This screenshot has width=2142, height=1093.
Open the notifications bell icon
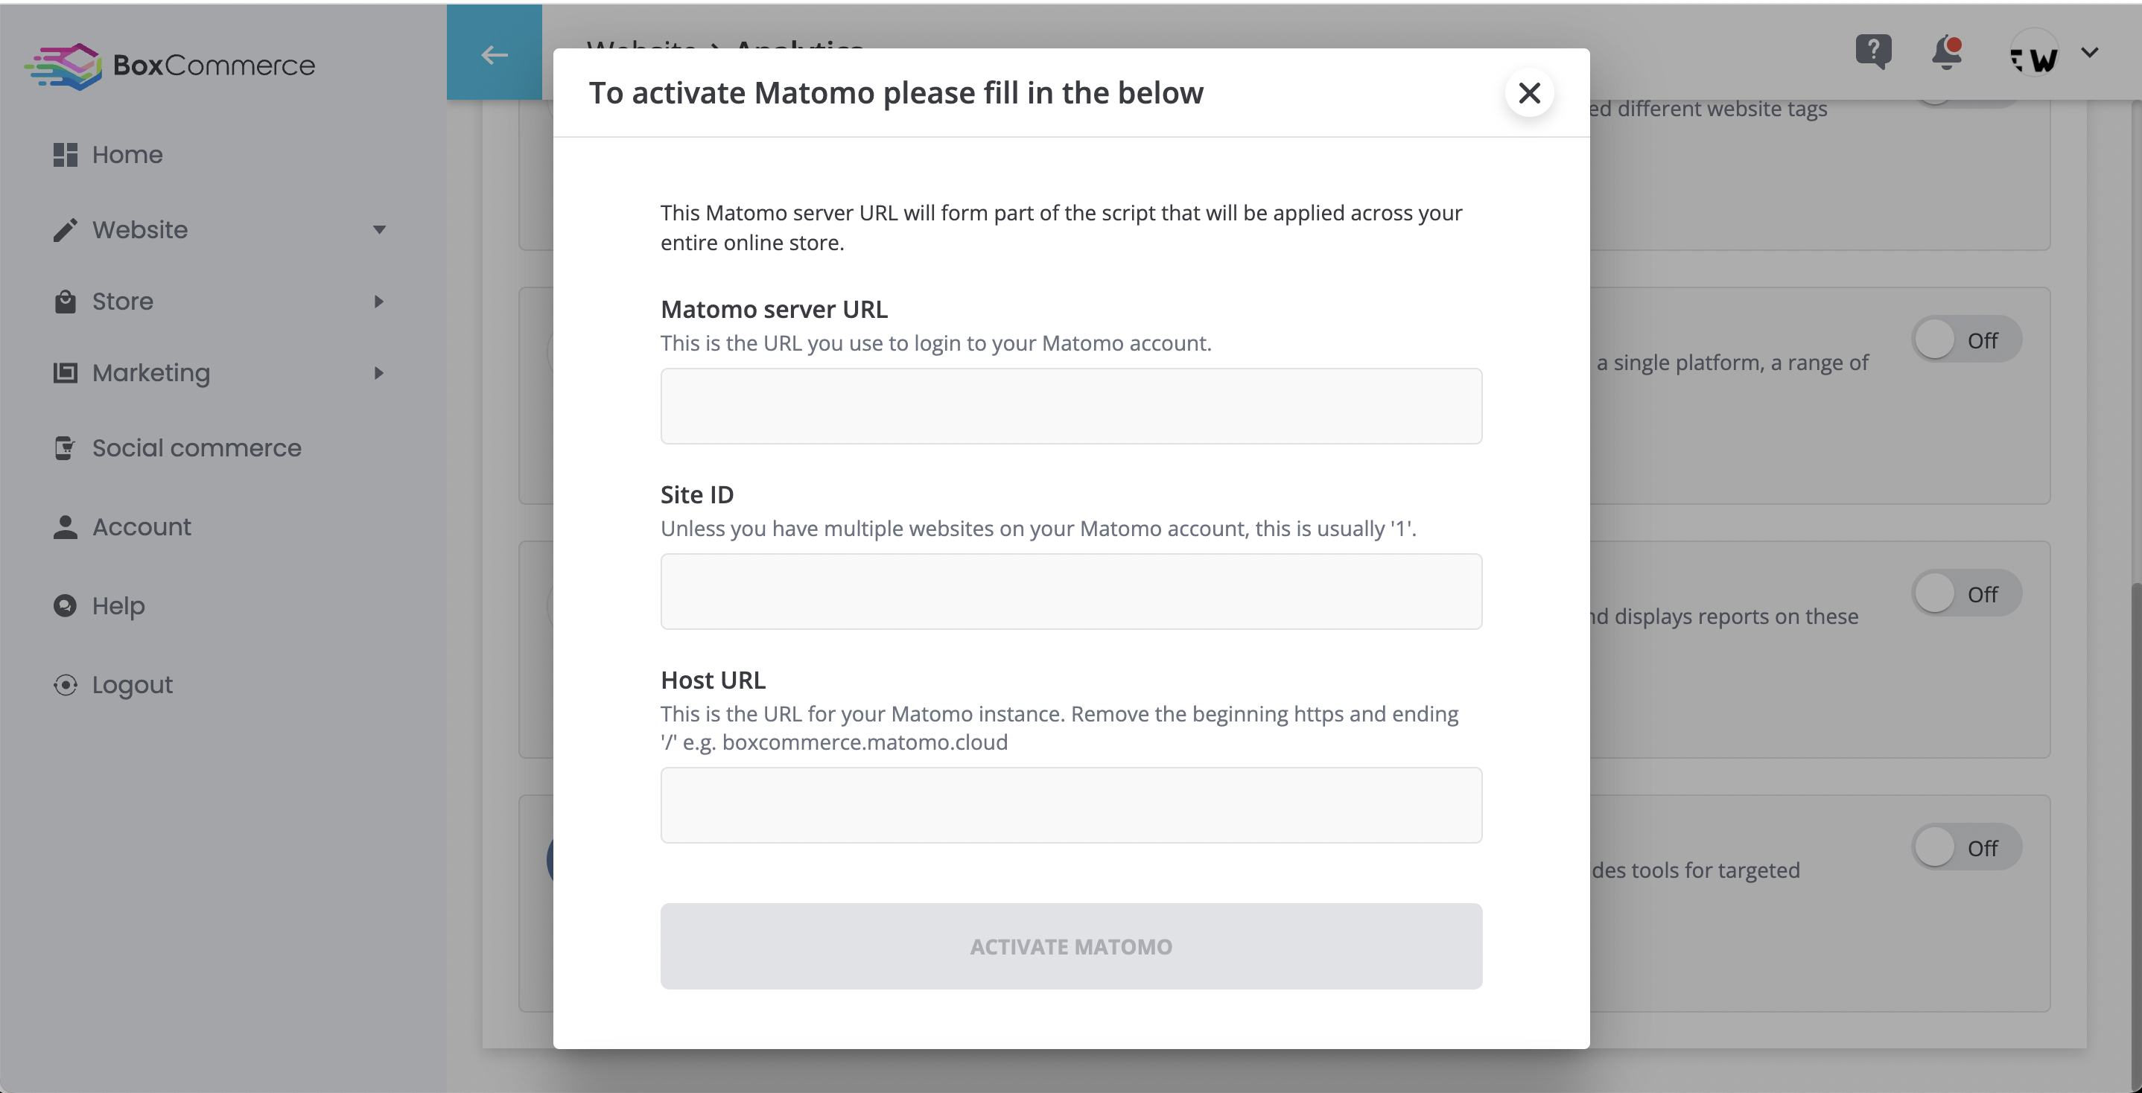pyautogui.click(x=1946, y=53)
